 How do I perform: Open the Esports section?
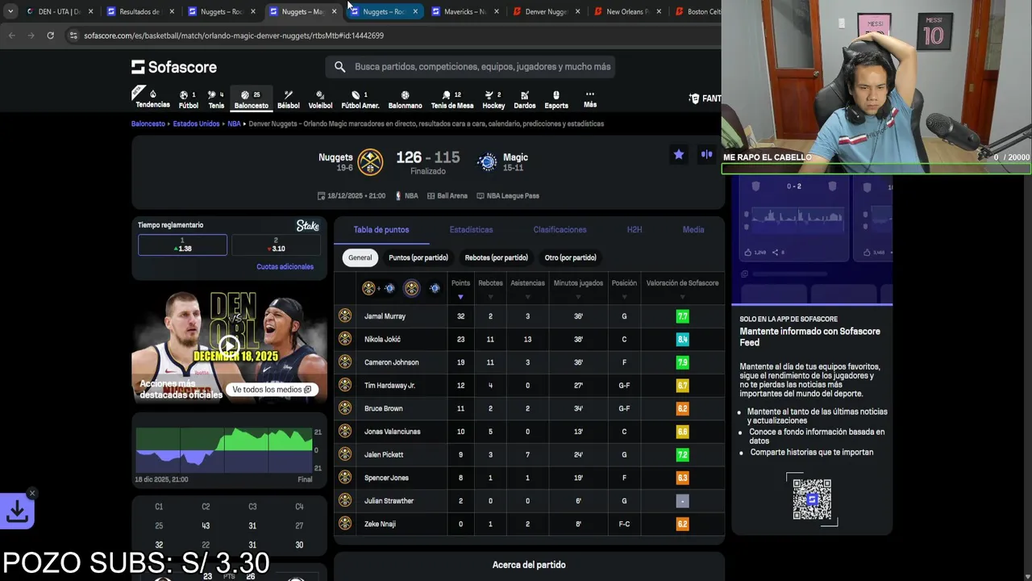point(556,99)
